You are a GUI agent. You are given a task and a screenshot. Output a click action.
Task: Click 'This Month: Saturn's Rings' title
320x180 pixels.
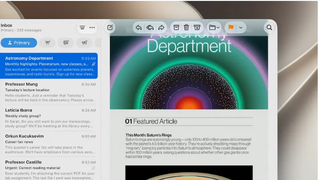[148, 135]
